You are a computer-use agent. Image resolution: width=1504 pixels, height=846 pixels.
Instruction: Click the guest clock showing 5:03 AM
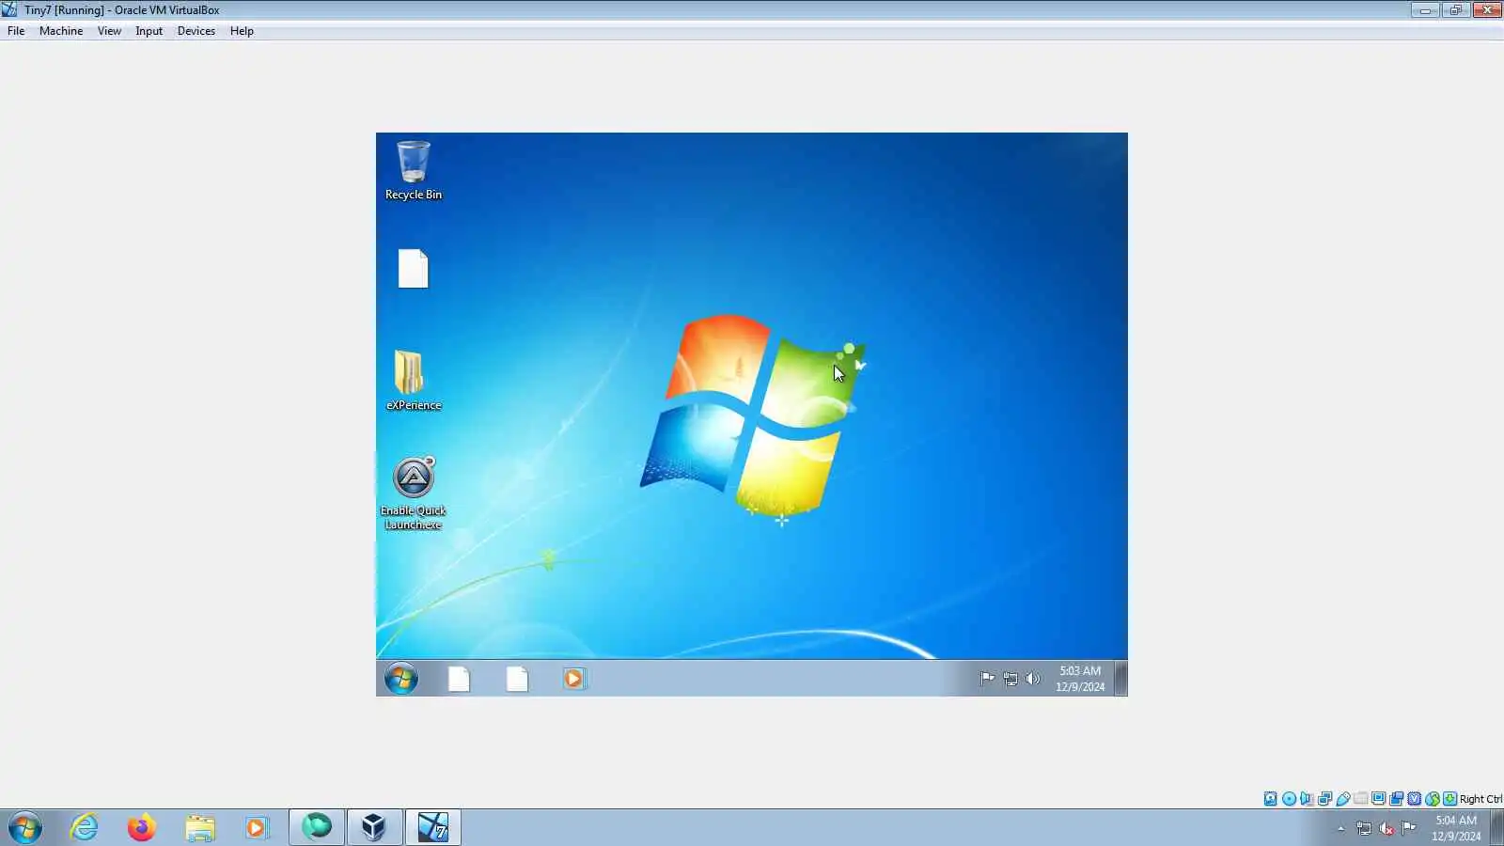tap(1080, 679)
